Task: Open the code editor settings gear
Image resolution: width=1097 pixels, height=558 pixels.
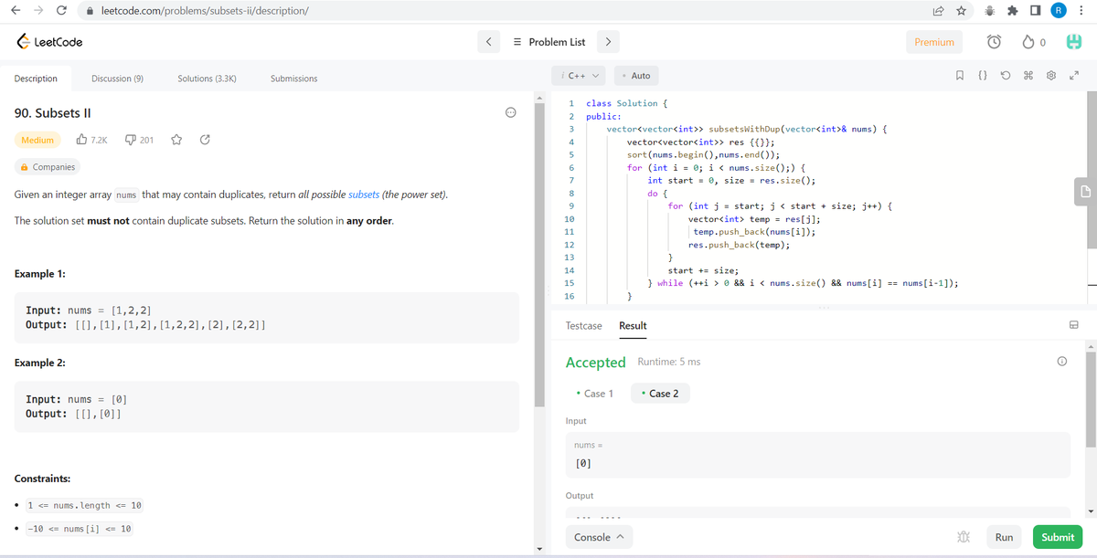Action: point(1051,76)
